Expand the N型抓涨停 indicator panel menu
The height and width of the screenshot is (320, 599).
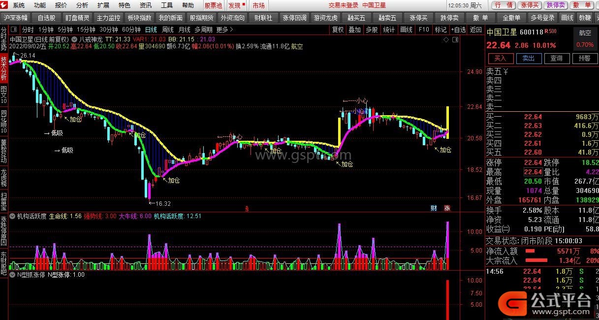click(x=13, y=275)
